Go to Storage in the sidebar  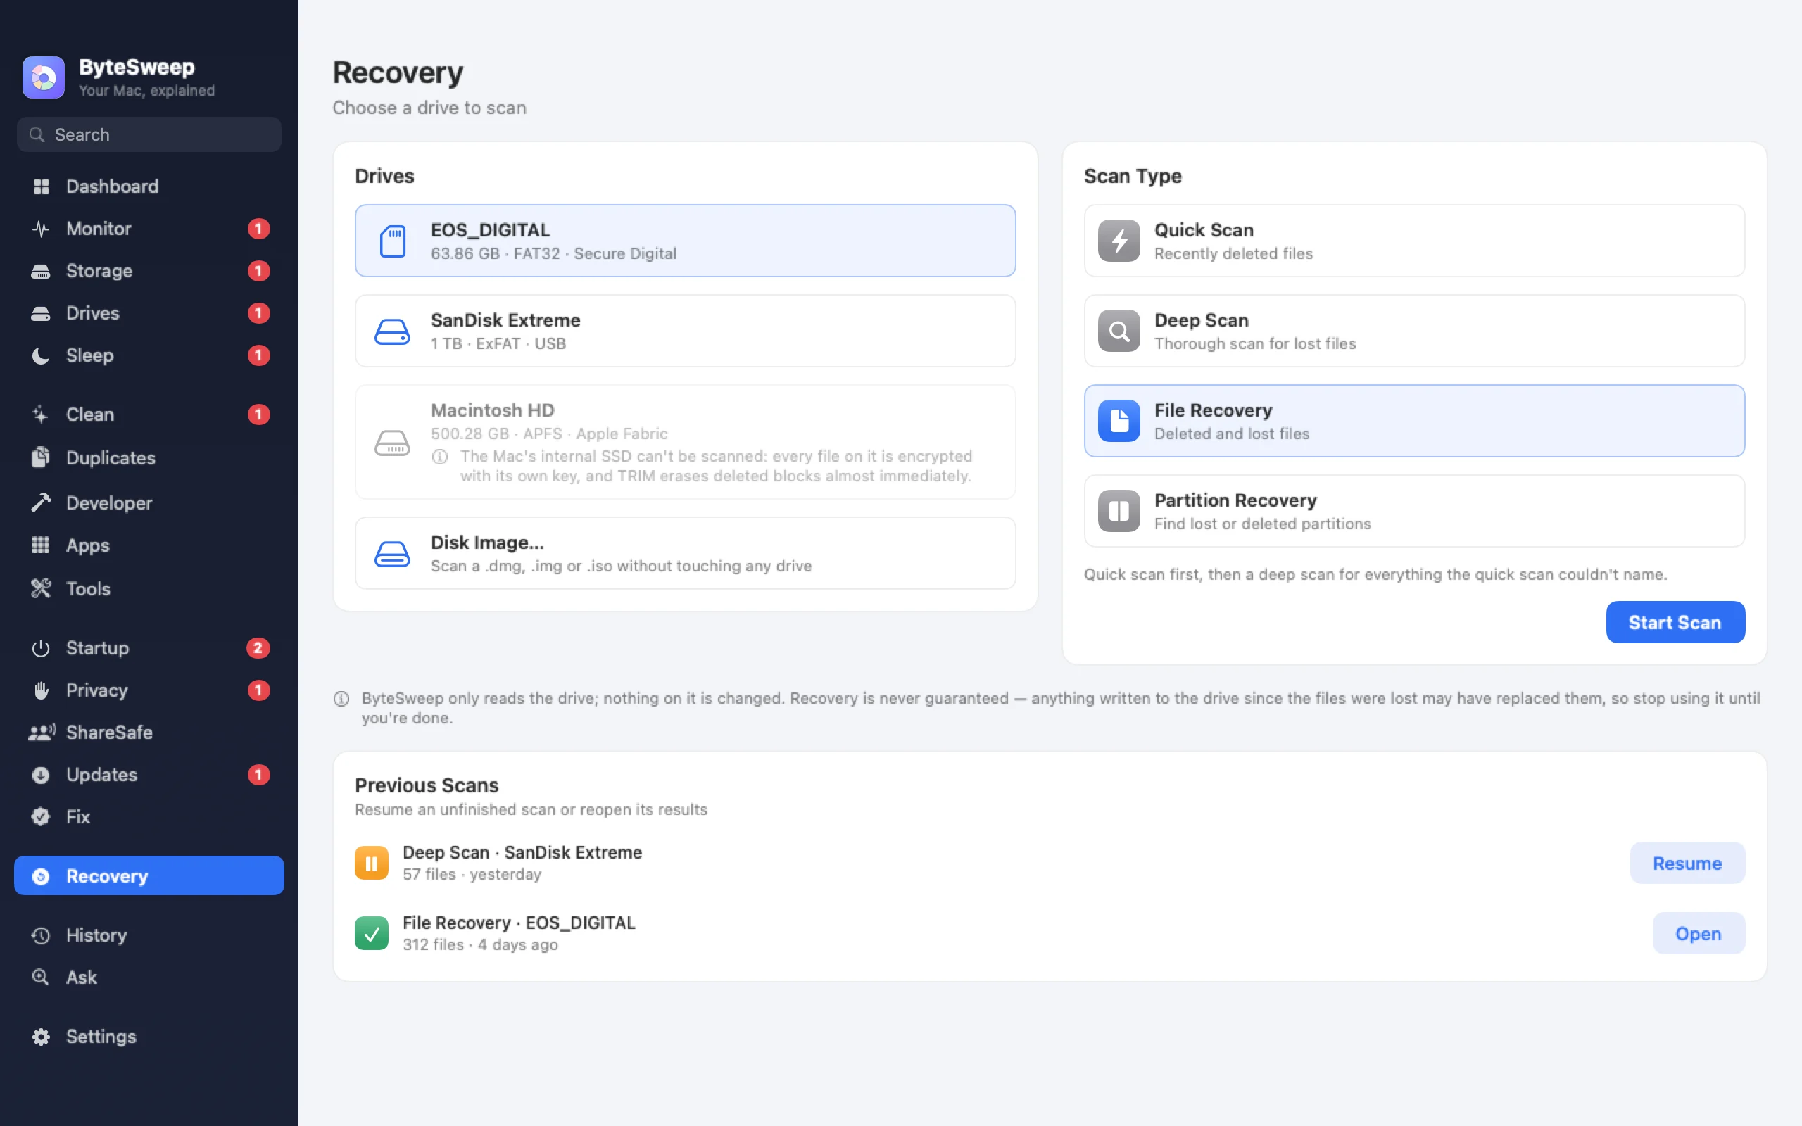coord(149,271)
